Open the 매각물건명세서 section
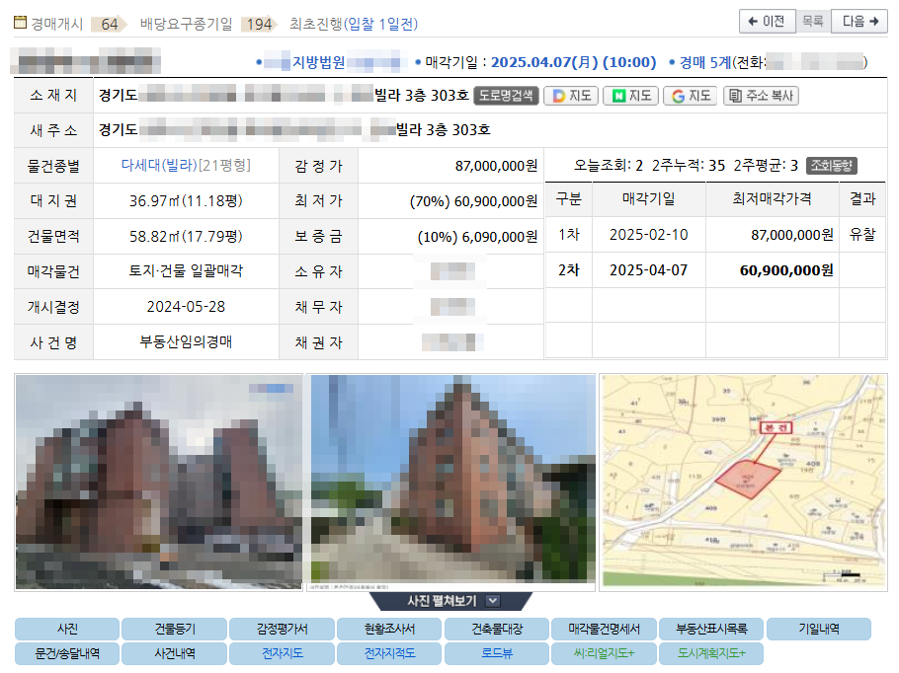Screen dimensions: 899x673 [604, 630]
